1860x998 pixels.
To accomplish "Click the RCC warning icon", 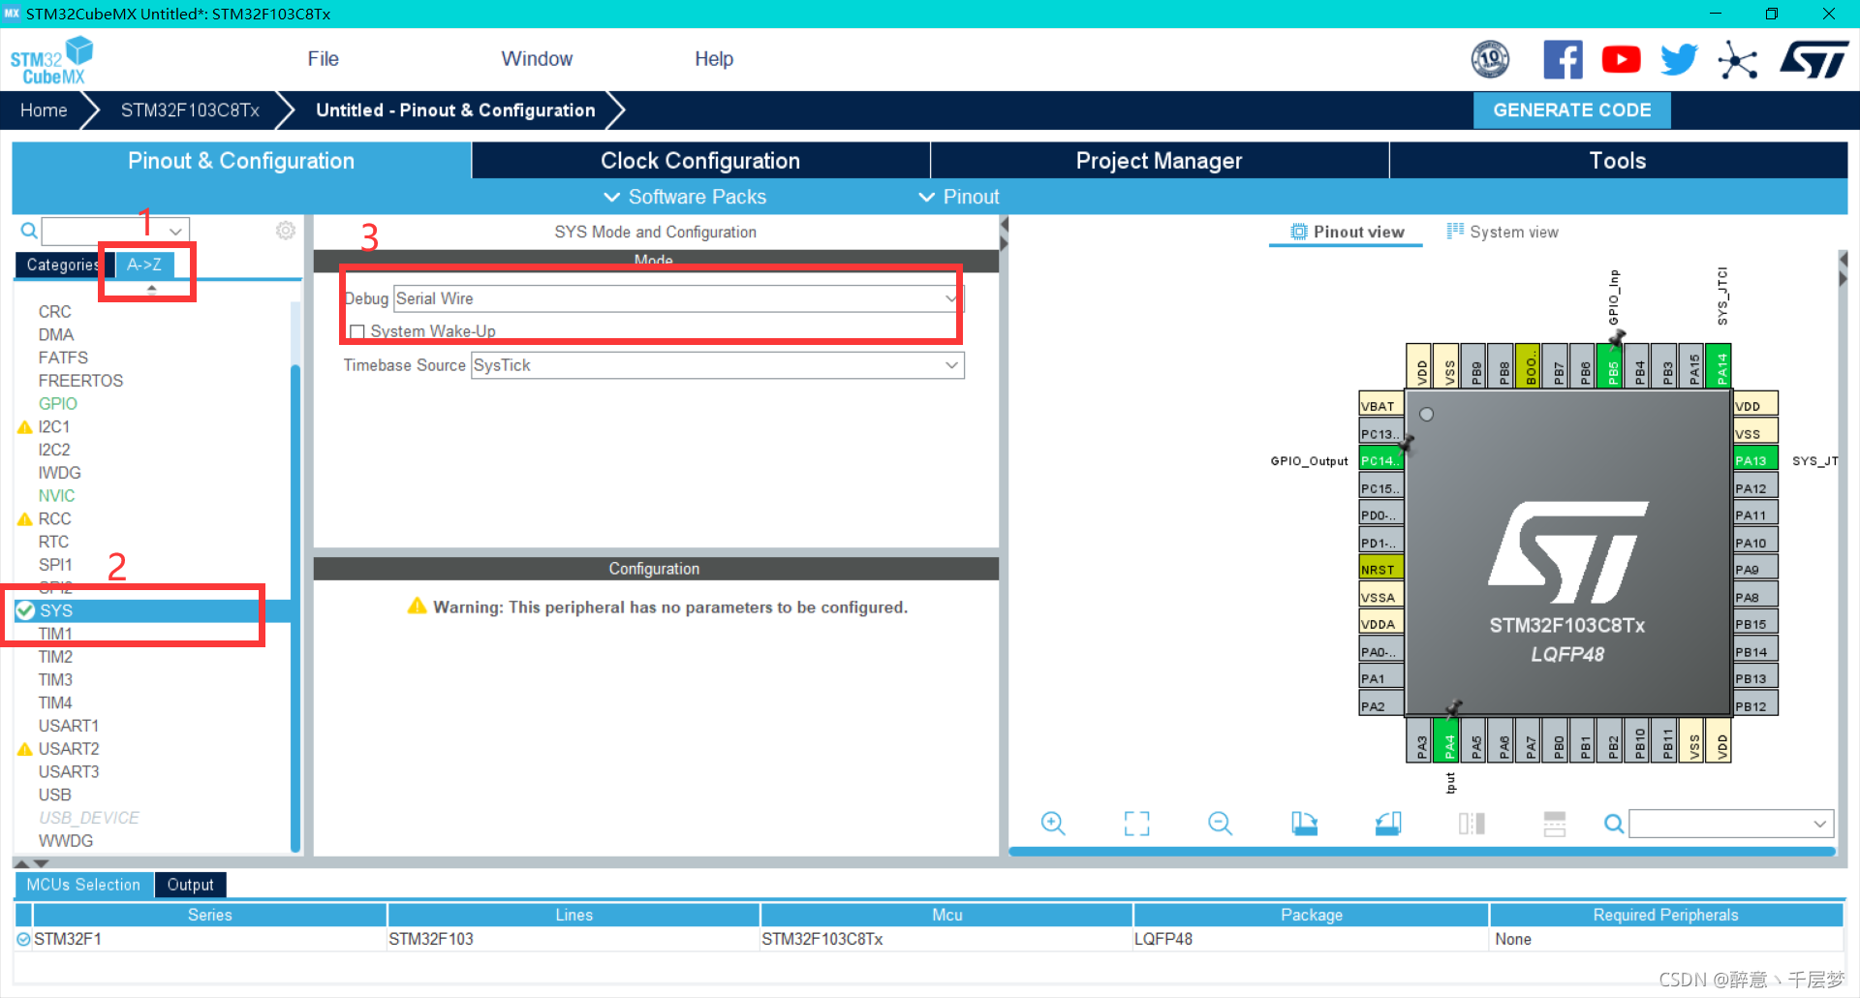I will click(25, 519).
